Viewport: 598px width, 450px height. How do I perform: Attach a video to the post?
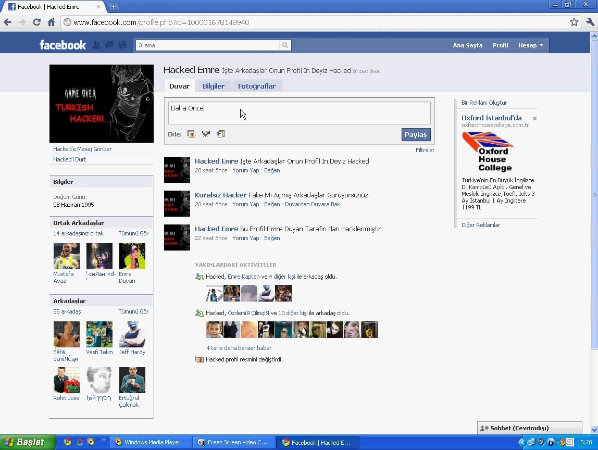pos(206,134)
